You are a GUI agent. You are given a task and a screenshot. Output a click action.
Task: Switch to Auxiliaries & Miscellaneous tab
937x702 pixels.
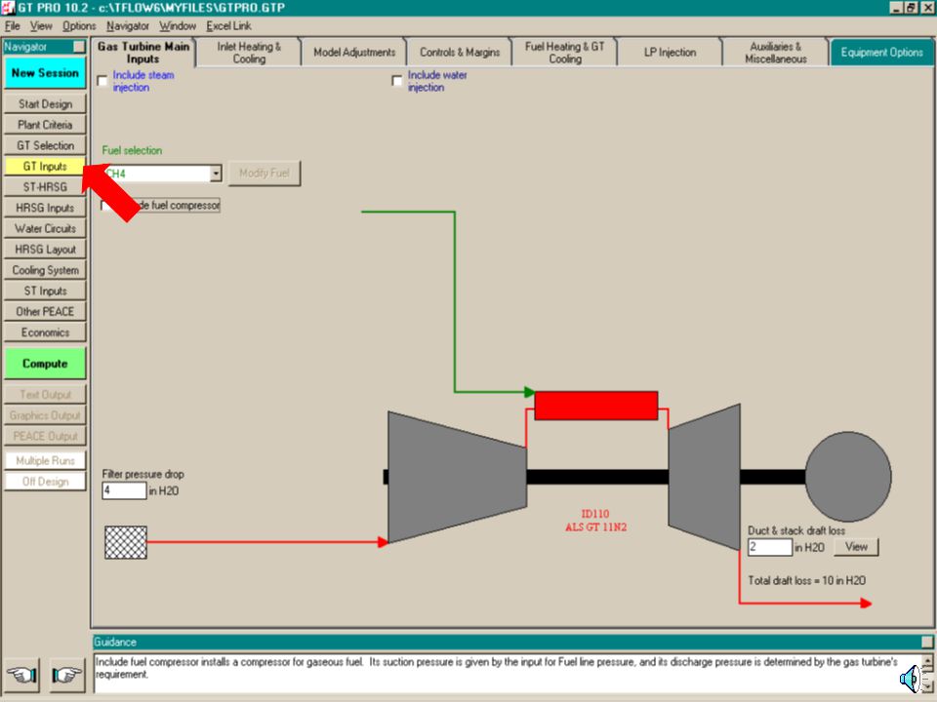click(x=775, y=53)
